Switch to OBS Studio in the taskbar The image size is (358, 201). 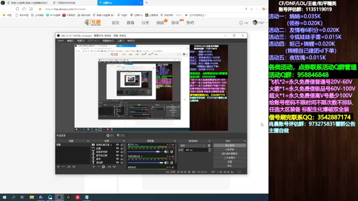click(59, 197)
